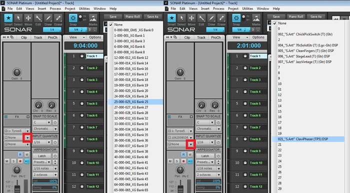Click the Save As button in left window
This screenshot has width=350, height=193.
[152, 16]
